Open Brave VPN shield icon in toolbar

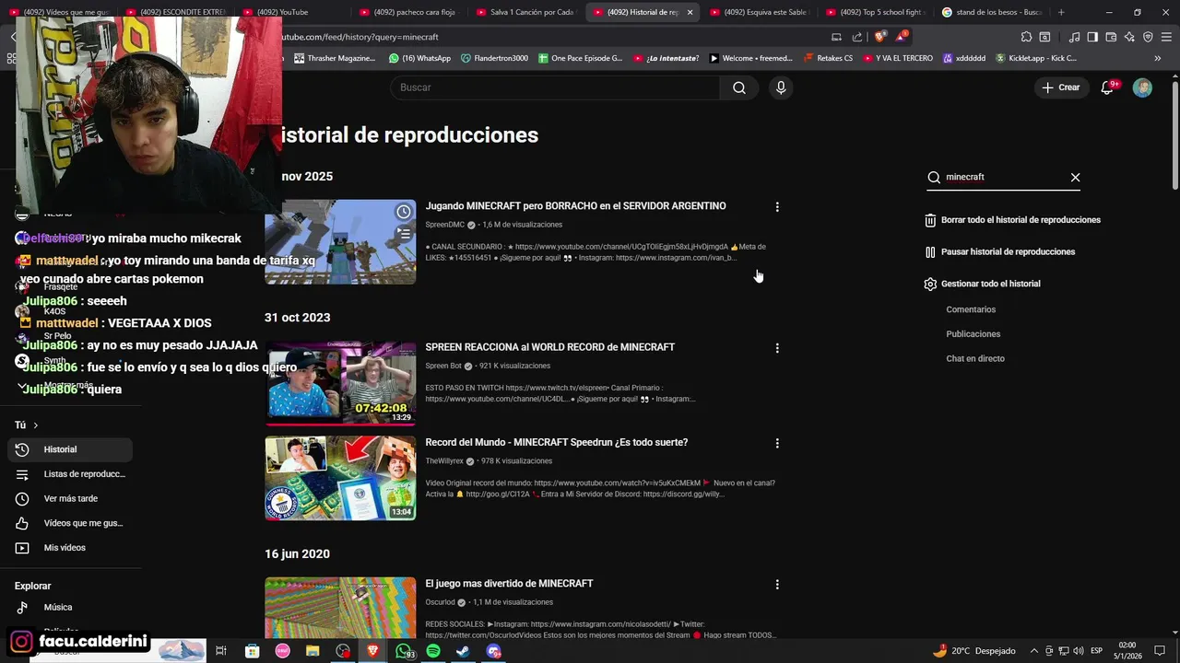pos(1148,37)
